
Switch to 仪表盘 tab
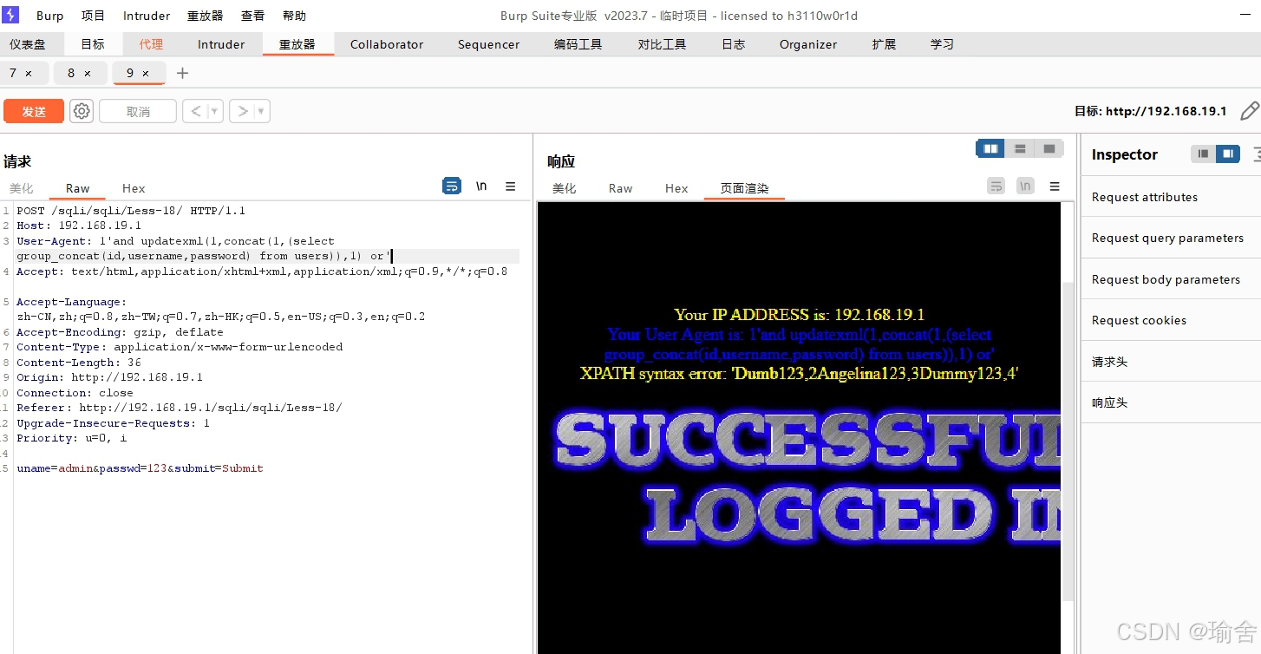pyautogui.click(x=28, y=44)
